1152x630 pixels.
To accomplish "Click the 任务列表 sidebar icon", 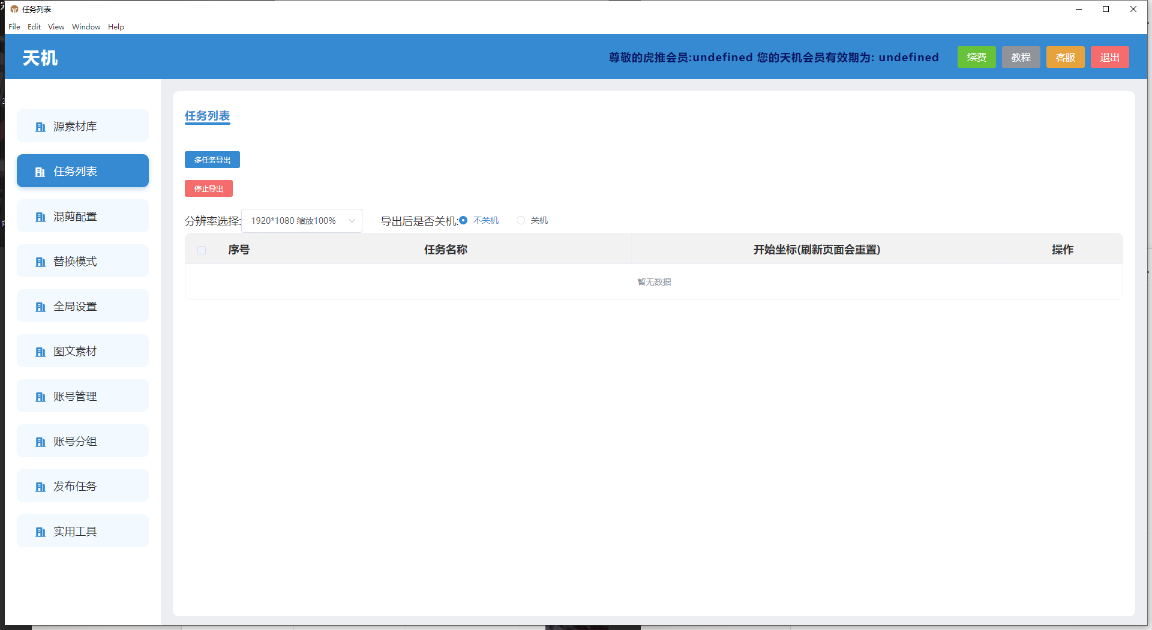I will (x=40, y=172).
